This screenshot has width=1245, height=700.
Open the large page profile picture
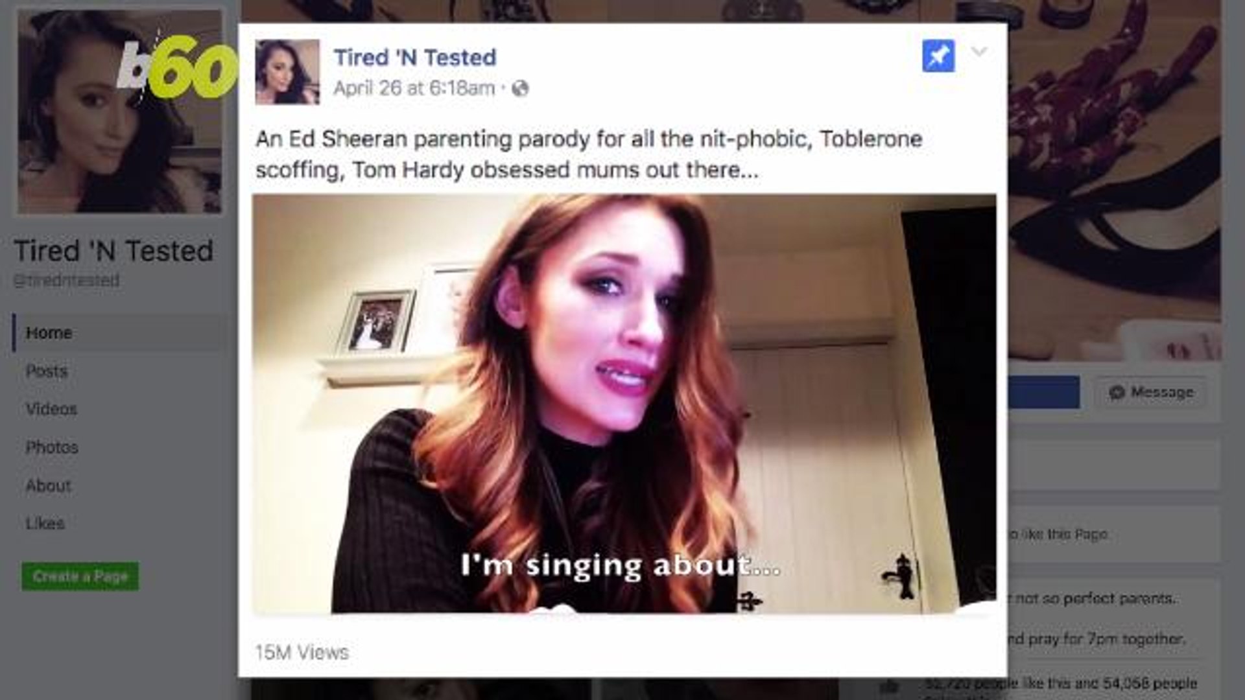pos(120,111)
